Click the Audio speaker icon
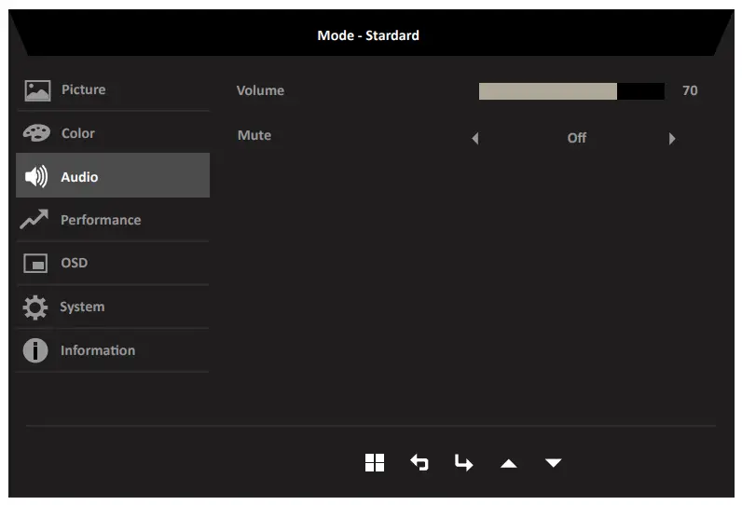This screenshot has height=505, width=742. pyautogui.click(x=36, y=177)
